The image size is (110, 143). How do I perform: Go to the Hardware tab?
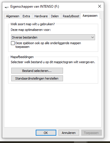[41, 16]
